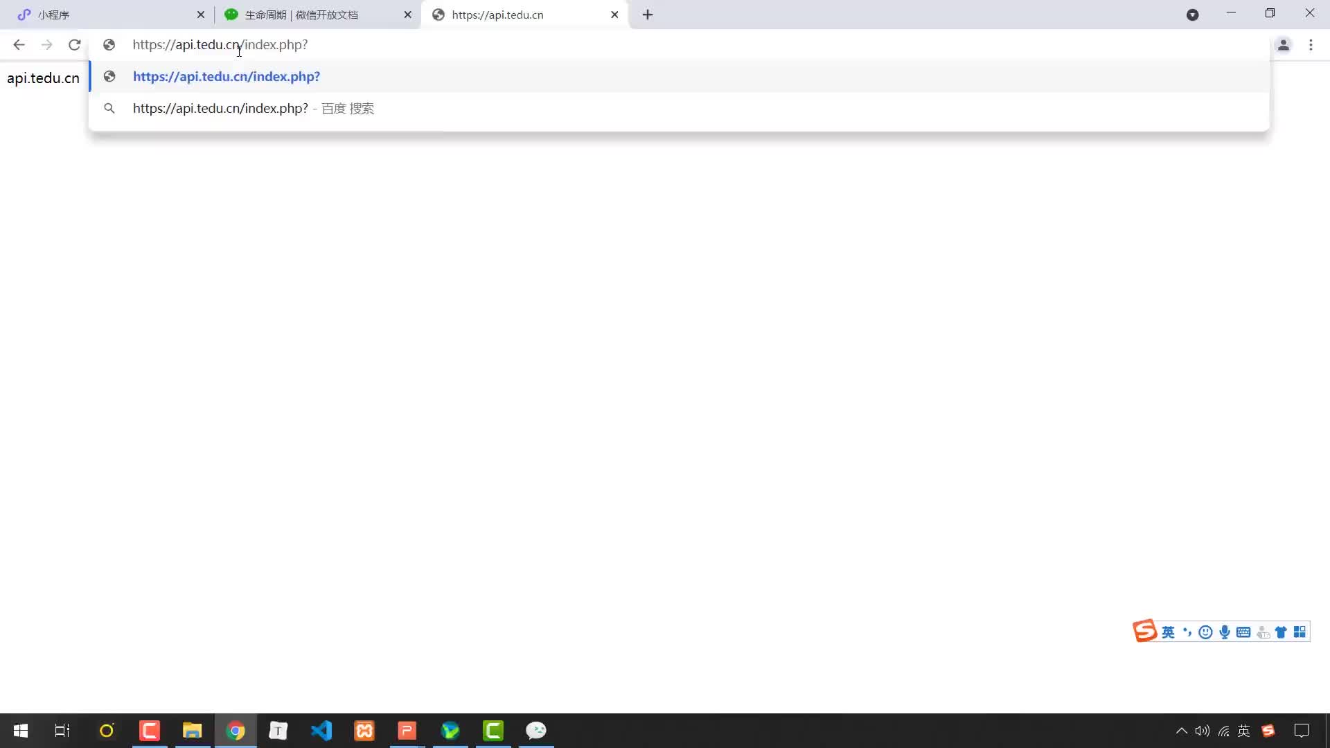This screenshot has height=748, width=1330.
Task: Open the Windows notification center
Action: tap(1302, 731)
